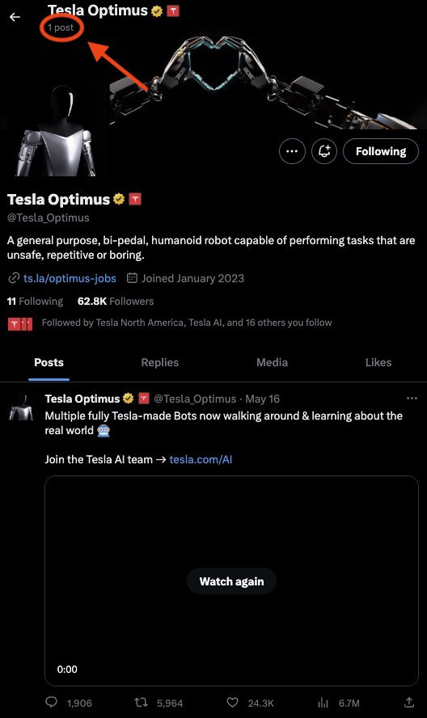View the 11 Following list
The height and width of the screenshot is (718, 427).
36,302
